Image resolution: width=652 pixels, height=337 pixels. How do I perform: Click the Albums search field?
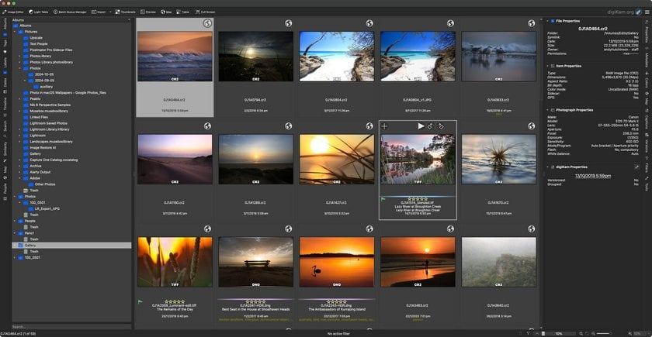(71, 327)
